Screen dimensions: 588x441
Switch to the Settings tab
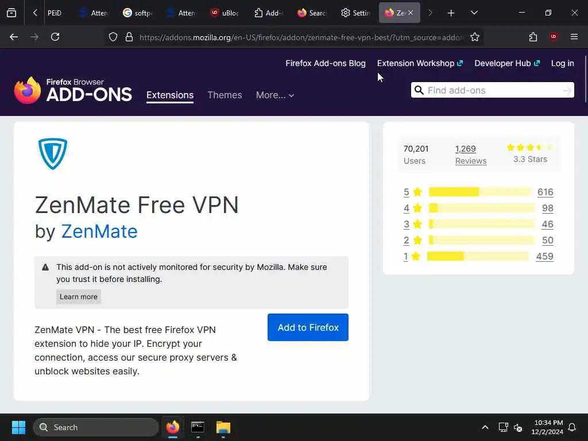click(x=355, y=13)
